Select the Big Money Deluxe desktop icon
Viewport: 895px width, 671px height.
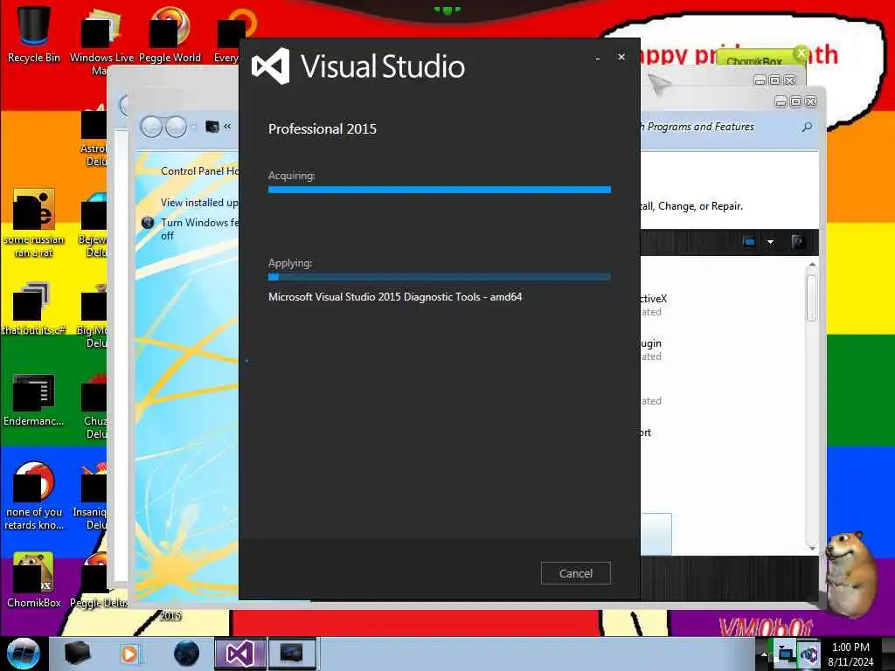[92, 316]
